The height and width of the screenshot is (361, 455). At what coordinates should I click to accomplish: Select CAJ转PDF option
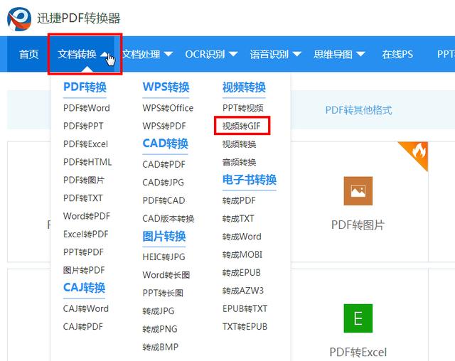83,326
